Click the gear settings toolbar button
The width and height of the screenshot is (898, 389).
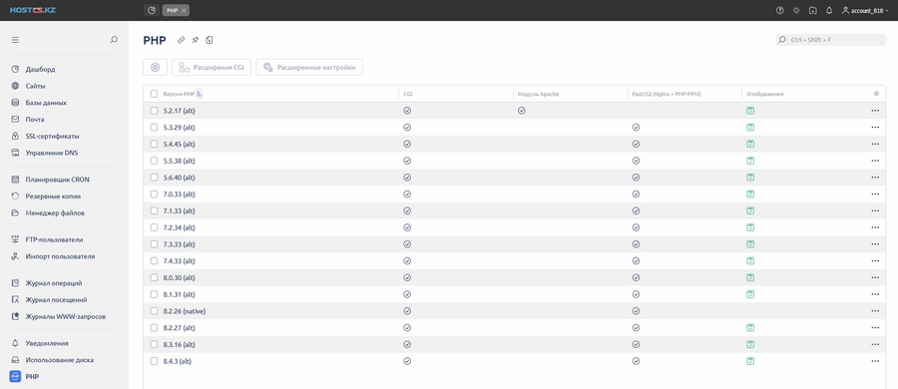(155, 67)
